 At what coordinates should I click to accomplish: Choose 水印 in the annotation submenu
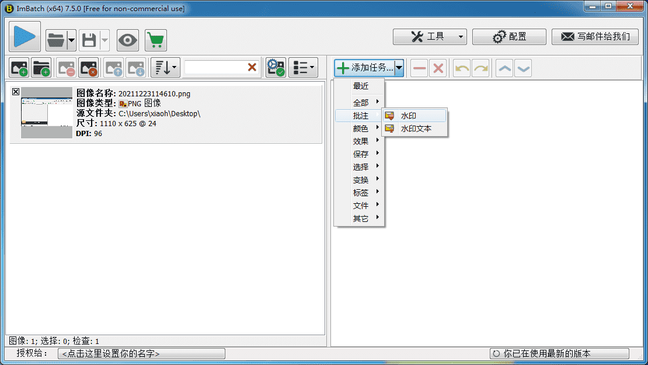pyautogui.click(x=409, y=116)
